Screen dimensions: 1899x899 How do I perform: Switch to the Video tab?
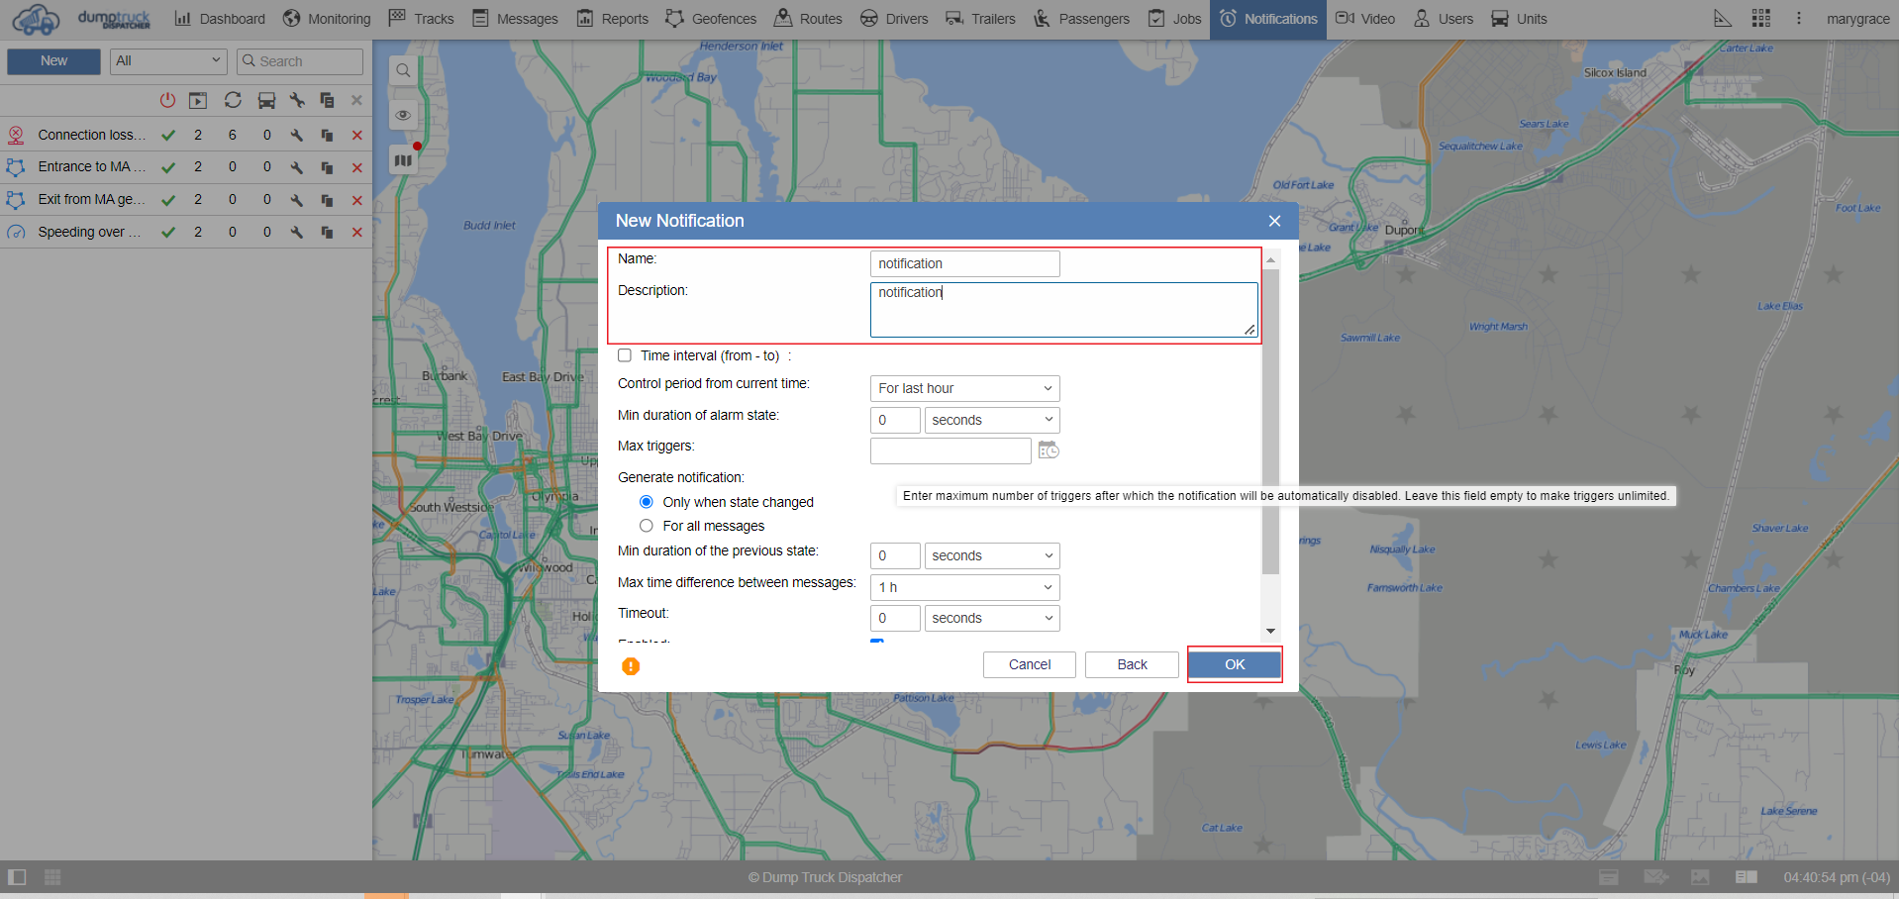coord(1365,19)
